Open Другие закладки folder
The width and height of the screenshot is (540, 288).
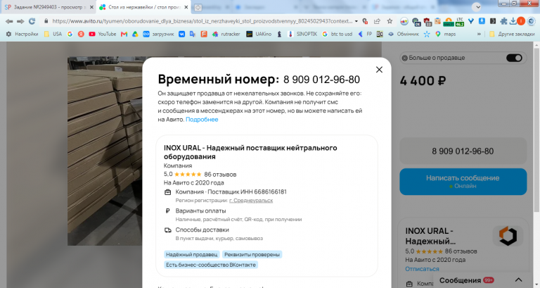coord(512,34)
